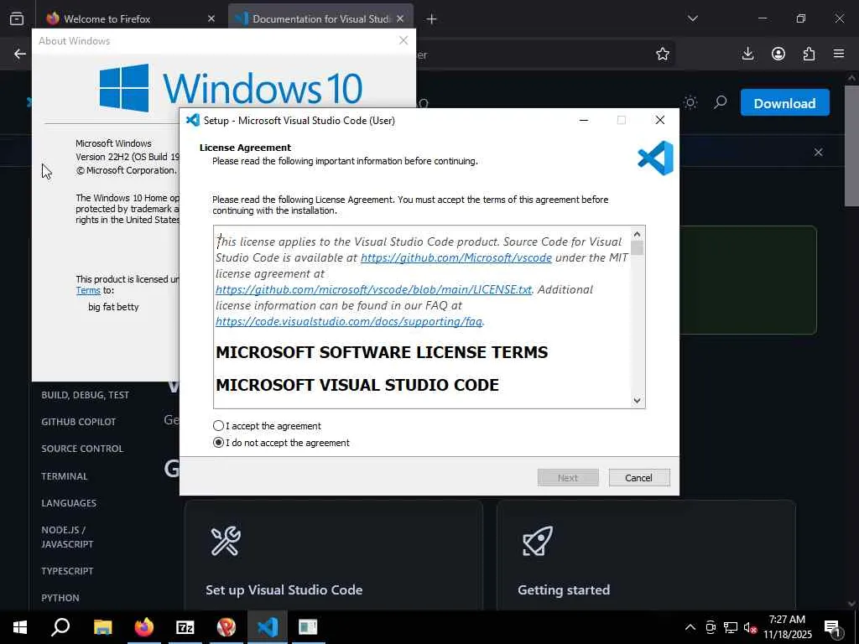This screenshot has height=644, width=859.
Task: Open Firefox from the taskbar
Action: [x=144, y=627]
